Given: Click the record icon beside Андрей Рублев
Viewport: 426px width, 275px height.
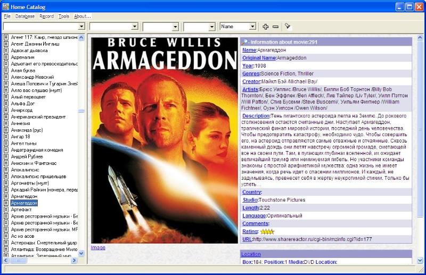Looking at the screenshot, I should click(6, 156).
